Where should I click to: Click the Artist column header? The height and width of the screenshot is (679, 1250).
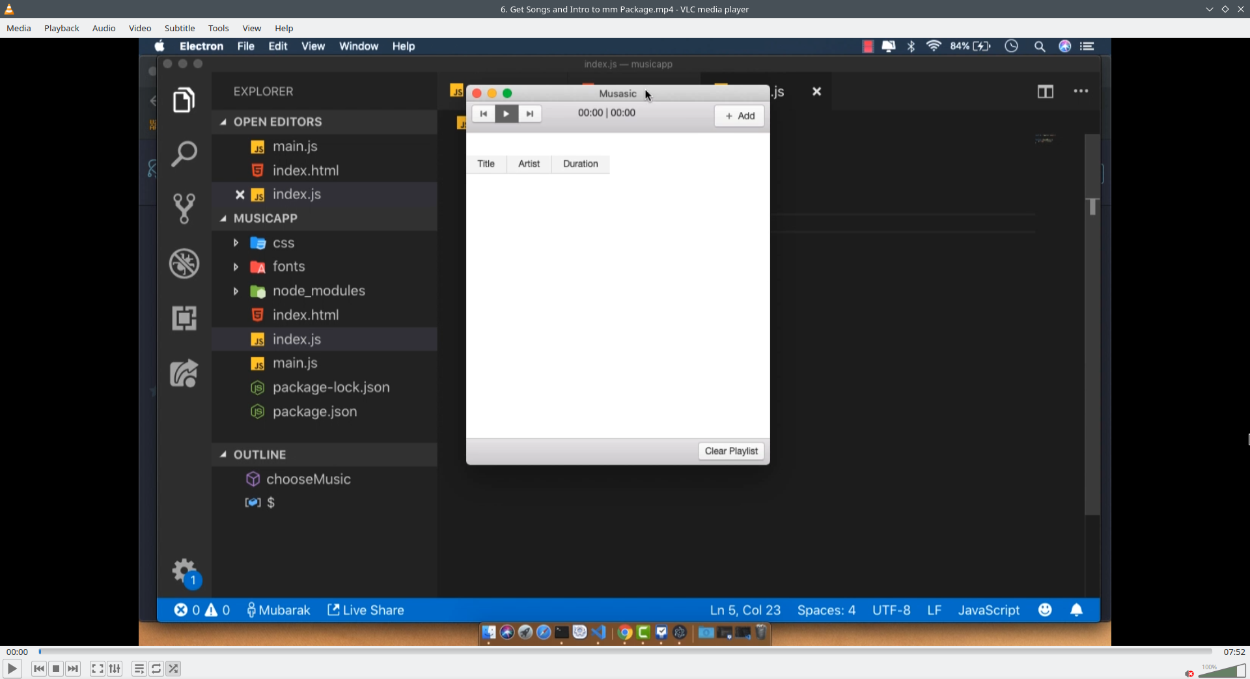pos(529,164)
